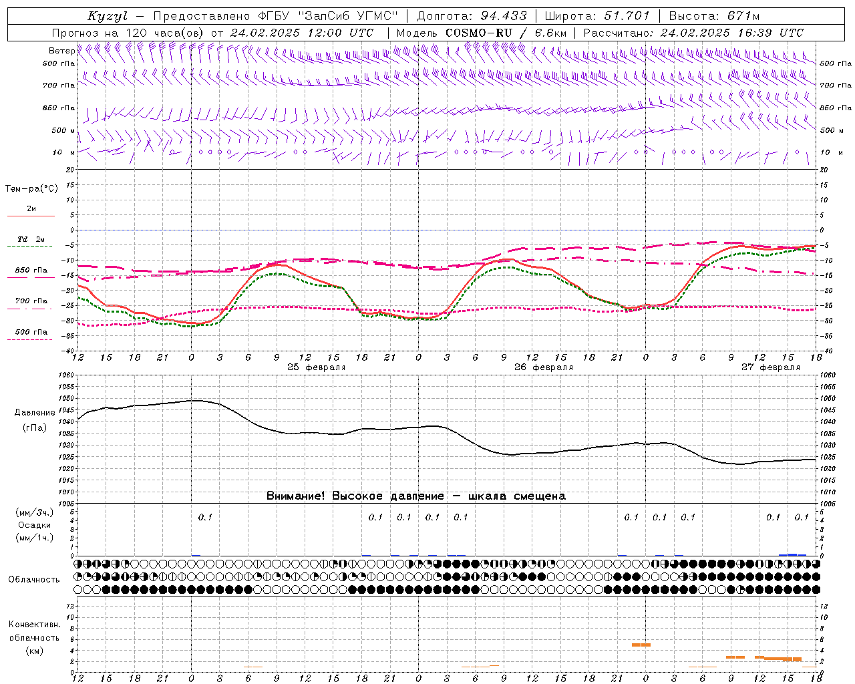
Task: Click the "Высота: 671м" elevation value
Action: point(714,16)
